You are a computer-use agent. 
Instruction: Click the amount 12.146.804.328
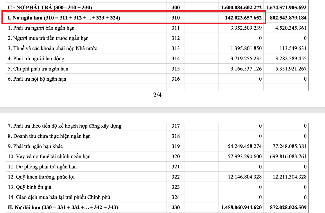tap(245, 177)
